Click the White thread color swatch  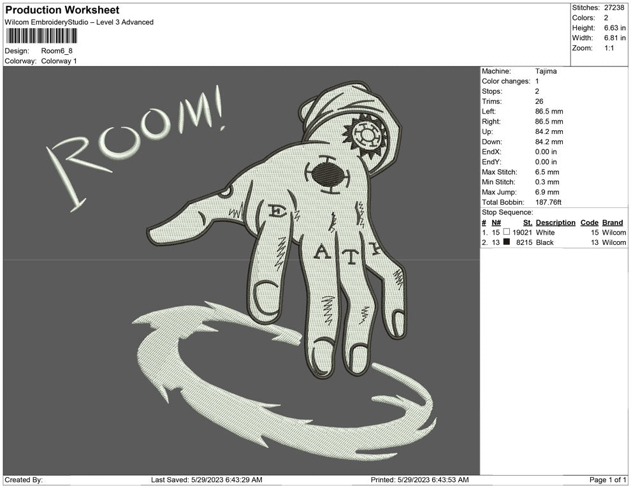507,232
